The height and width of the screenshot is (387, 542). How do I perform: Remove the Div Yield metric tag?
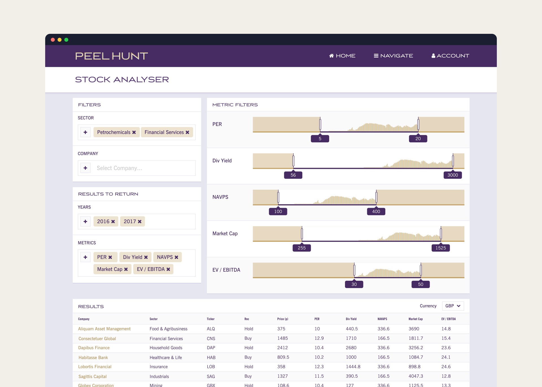pyautogui.click(x=146, y=257)
